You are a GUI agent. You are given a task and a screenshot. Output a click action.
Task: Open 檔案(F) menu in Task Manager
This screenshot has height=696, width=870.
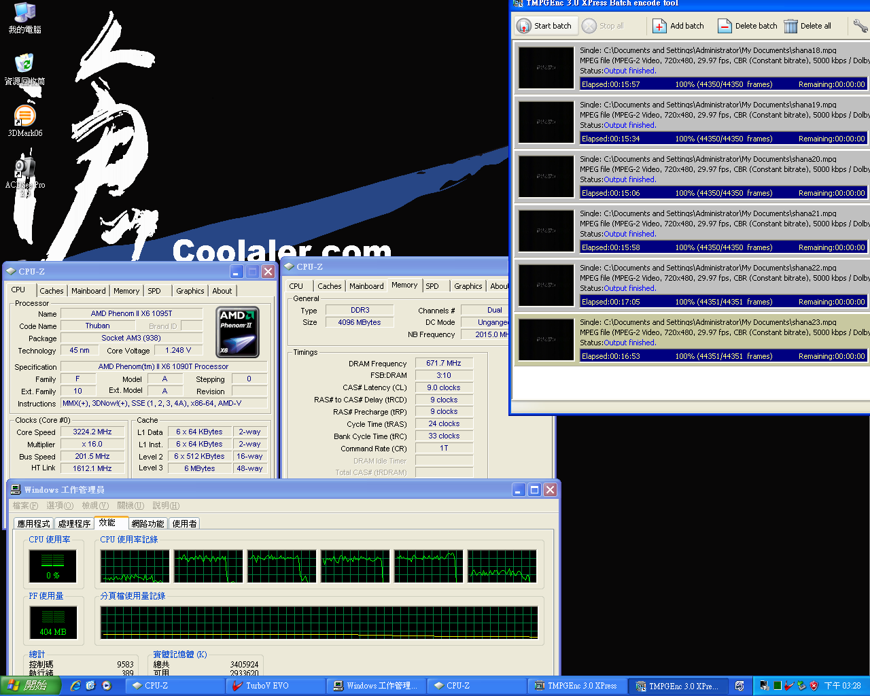coord(25,506)
